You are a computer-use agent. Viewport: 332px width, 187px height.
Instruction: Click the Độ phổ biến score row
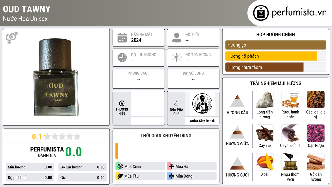click(x=30, y=178)
